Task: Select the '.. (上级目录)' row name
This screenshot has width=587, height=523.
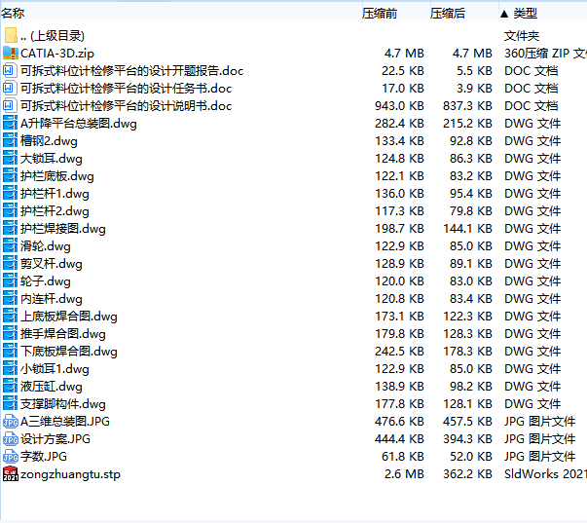Action: (53, 36)
